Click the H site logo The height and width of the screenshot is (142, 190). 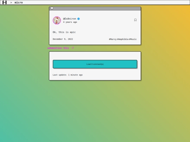click(5, 2)
